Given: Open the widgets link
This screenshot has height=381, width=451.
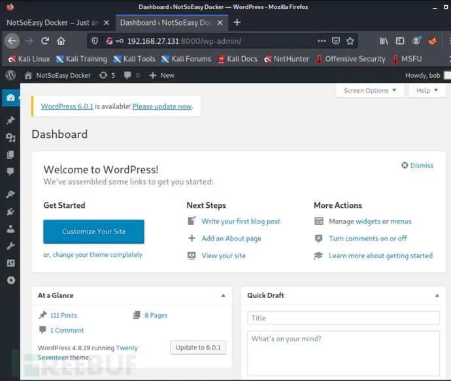Looking at the screenshot, I should (x=368, y=222).
